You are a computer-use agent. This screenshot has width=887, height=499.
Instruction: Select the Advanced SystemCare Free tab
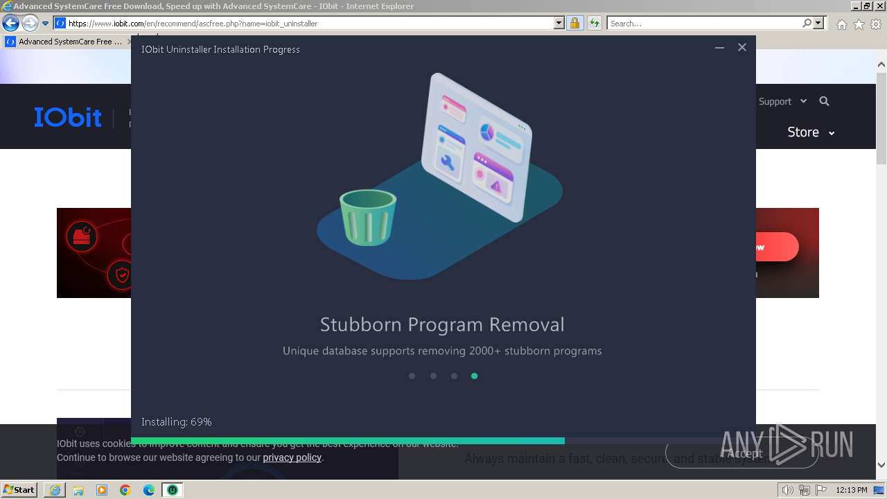67,42
